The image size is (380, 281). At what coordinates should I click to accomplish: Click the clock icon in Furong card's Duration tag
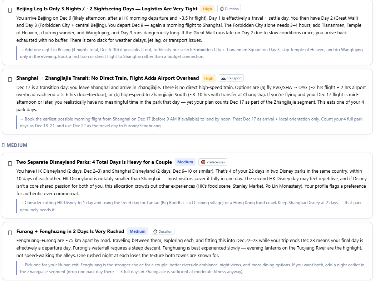tap(156, 232)
